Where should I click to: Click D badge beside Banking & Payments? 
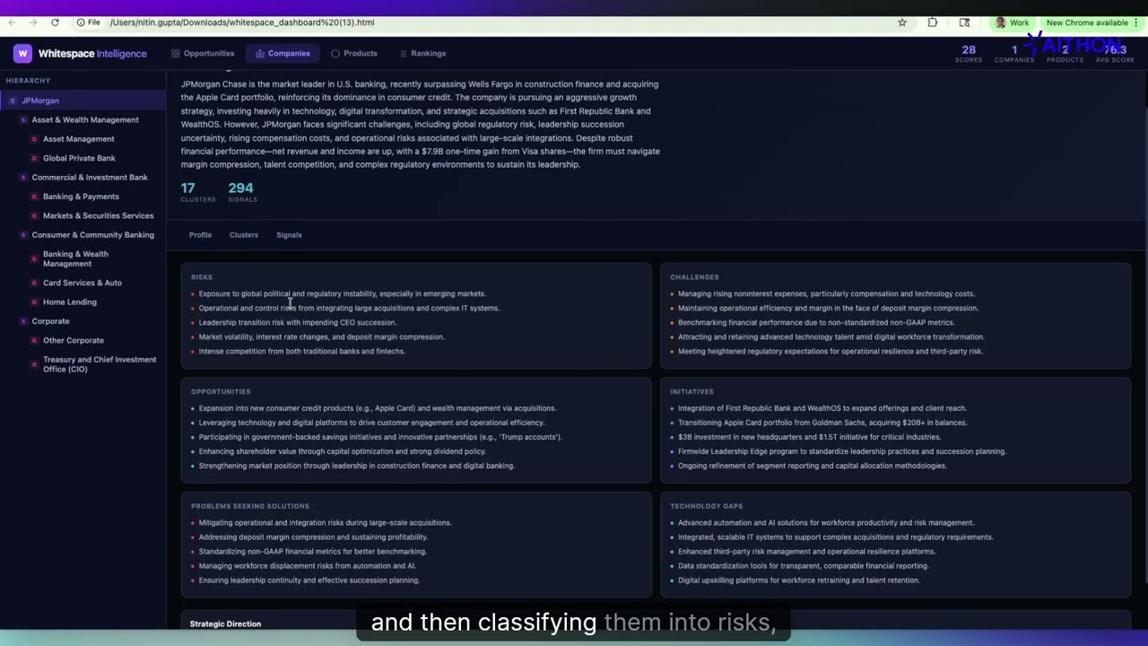tap(34, 196)
